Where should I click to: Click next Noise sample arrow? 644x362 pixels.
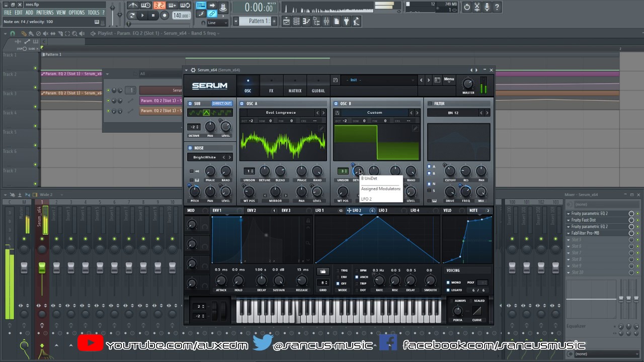[230, 157]
